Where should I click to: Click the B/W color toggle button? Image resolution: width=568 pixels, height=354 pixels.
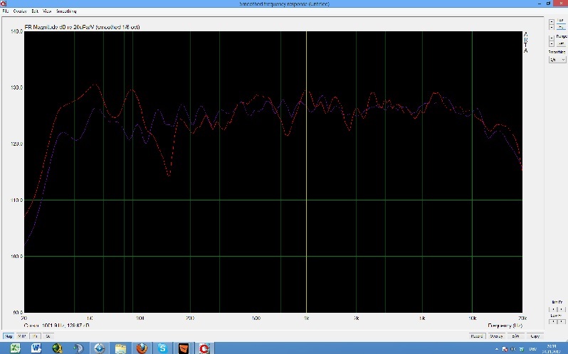click(516, 336)
